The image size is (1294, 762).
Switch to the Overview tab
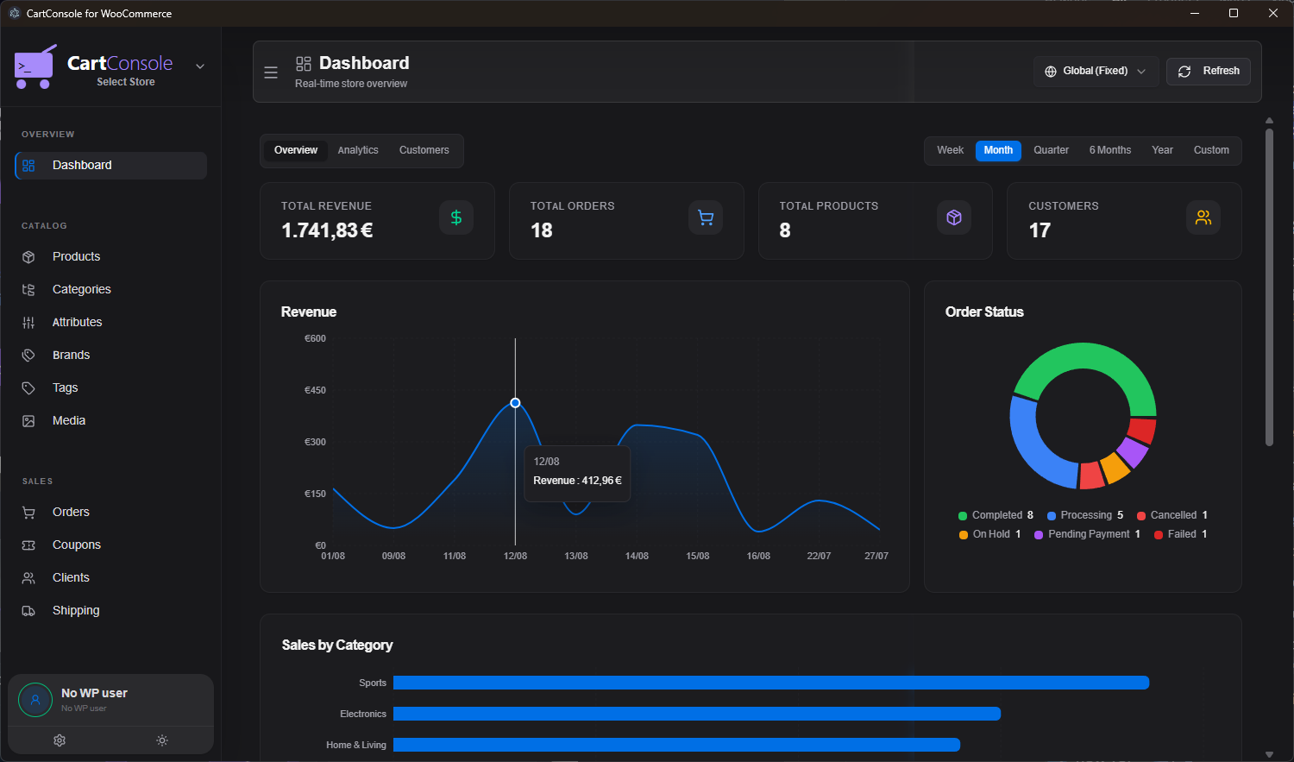[296, 150]
